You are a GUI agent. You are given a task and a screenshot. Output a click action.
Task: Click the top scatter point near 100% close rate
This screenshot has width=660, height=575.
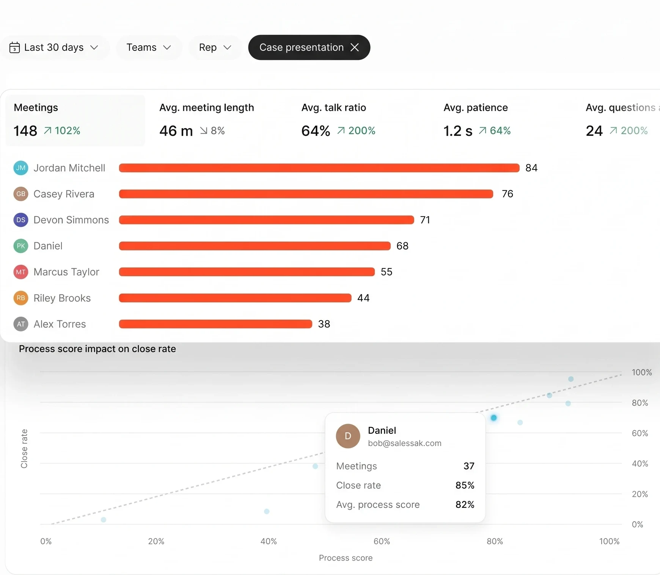click(571, 379)
